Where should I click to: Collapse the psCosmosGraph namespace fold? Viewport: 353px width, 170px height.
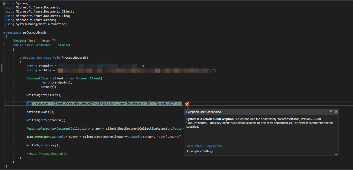pos(4,32)
